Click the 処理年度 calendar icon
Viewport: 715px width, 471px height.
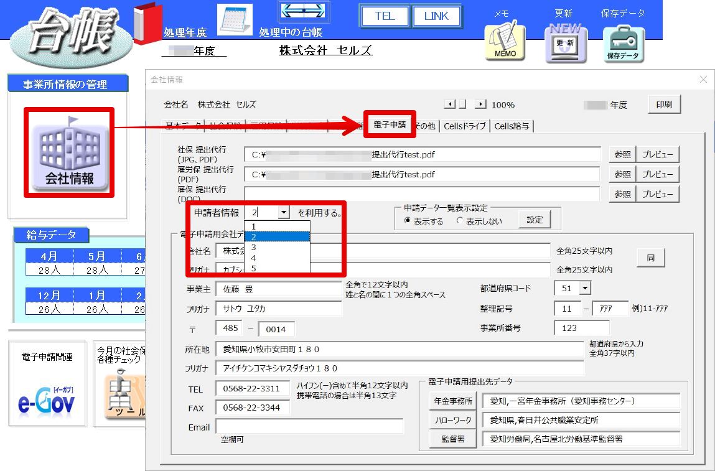[235, 20]
